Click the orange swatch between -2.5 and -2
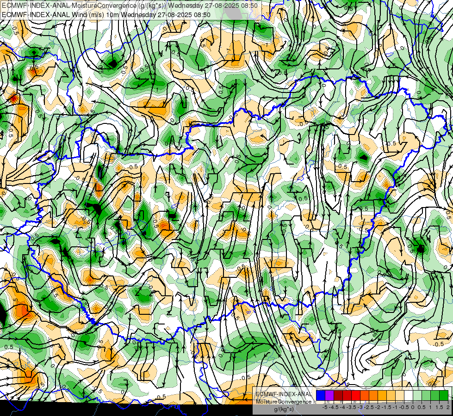The image size is (453, 416). [373, 395]
